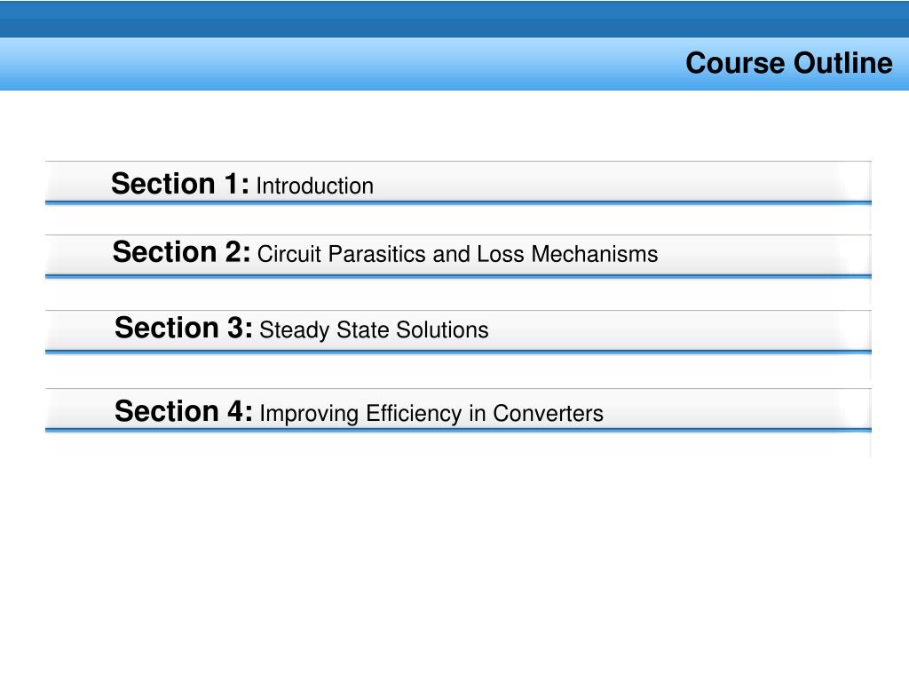
Task: Select the bold "Section 2:" label
Action: coord(181,252)
